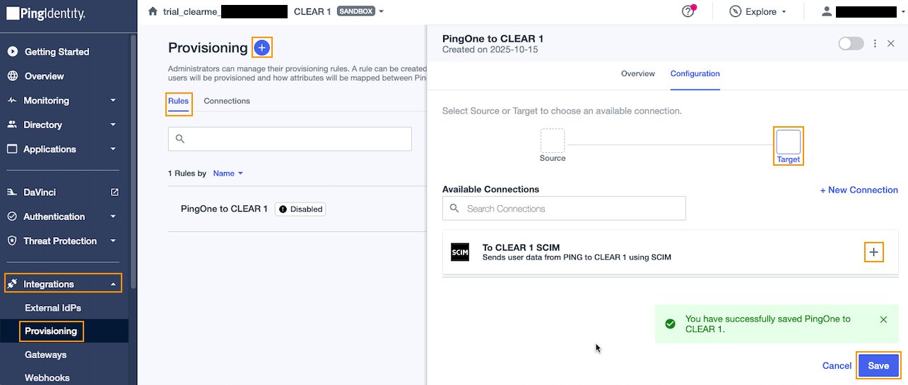Add the To CLEAR 1 SCIM connection

[x=874, y=252]
